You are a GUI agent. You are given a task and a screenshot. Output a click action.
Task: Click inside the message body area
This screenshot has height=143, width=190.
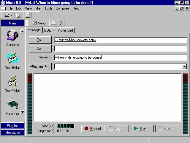[x=107, y=97]
